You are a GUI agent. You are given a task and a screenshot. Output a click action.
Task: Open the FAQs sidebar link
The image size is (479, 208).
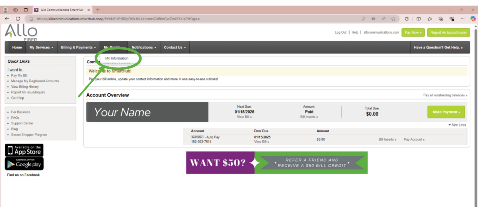coord(15,118)
